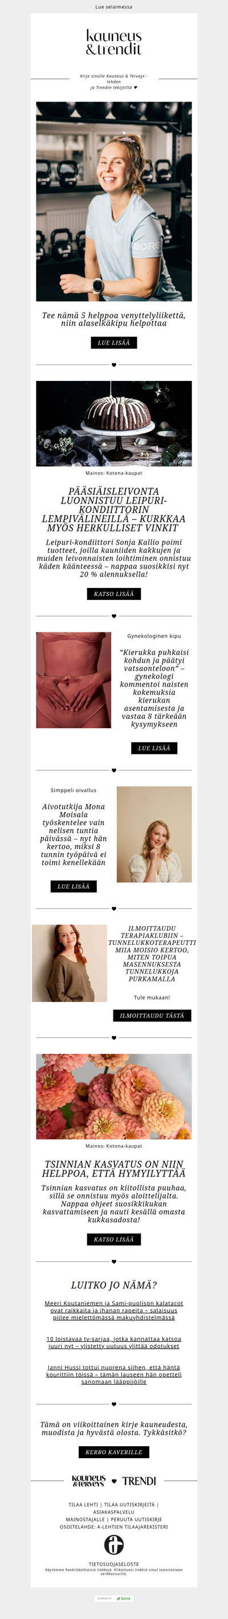Click the Kerro kaverille button

[113, 1452]
